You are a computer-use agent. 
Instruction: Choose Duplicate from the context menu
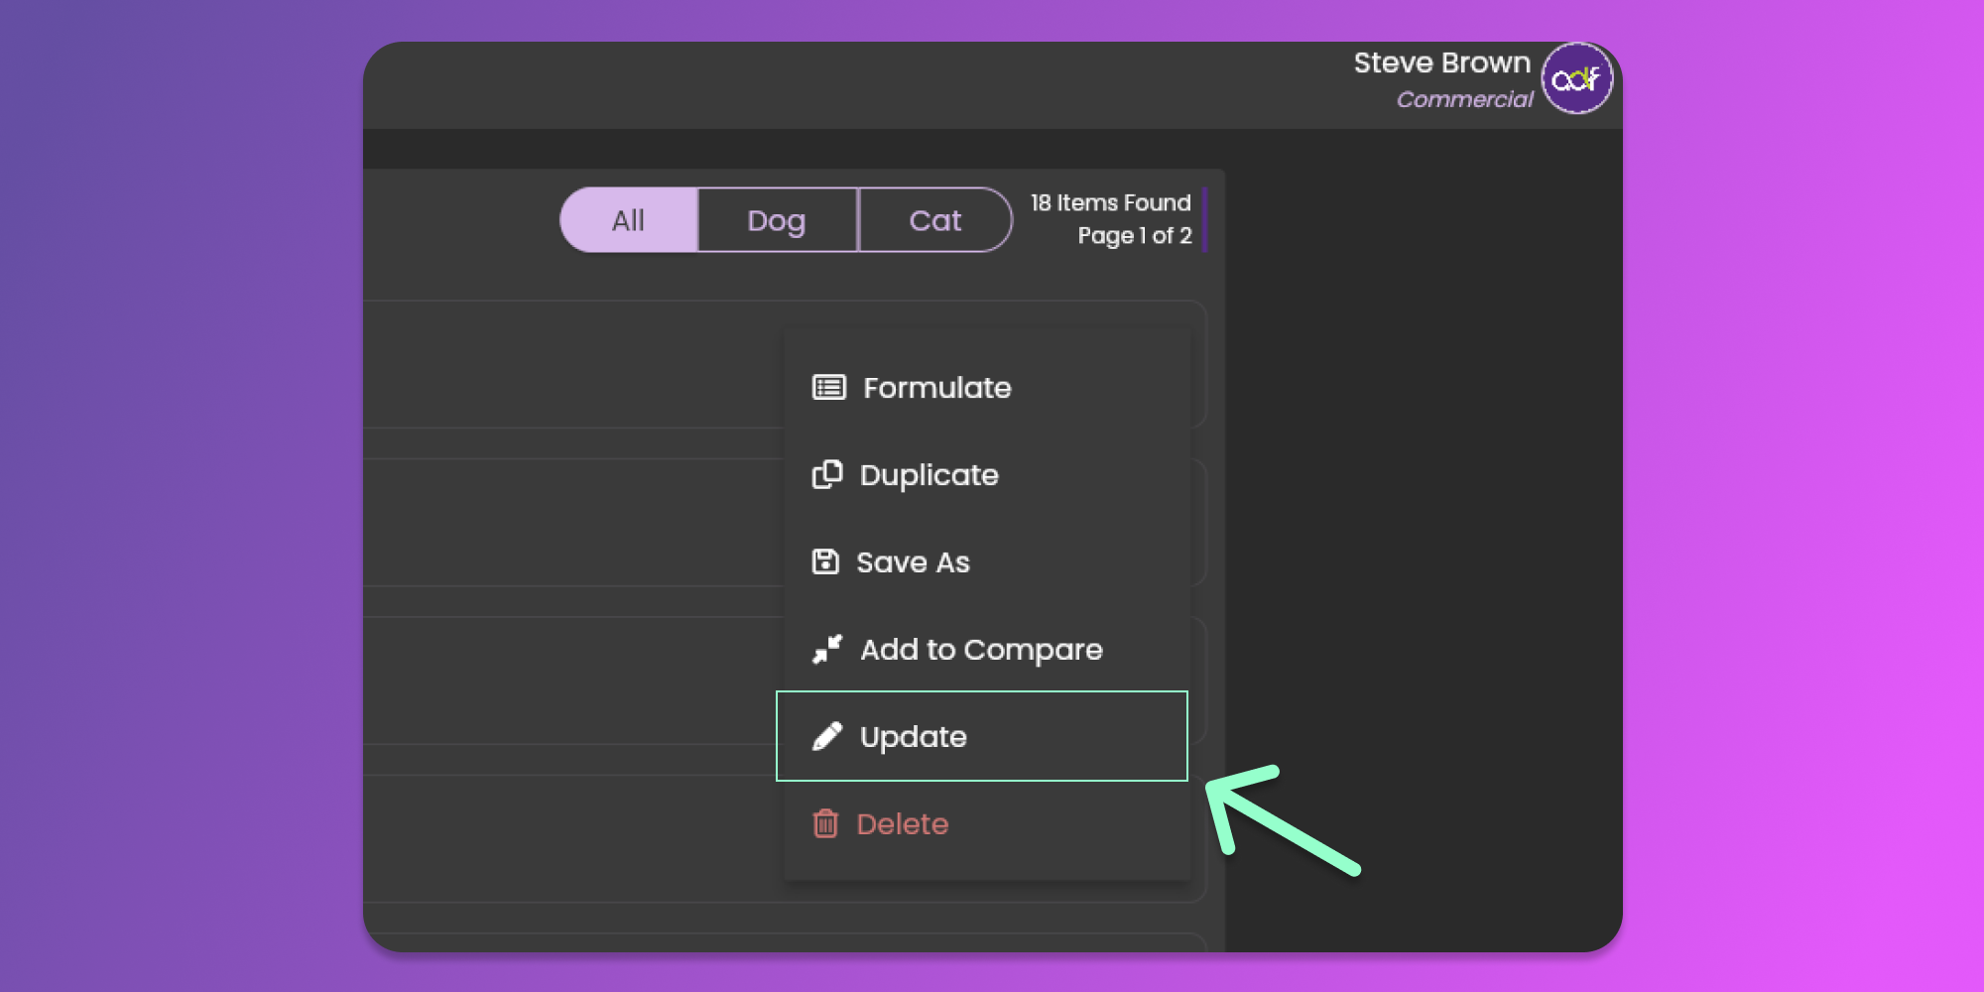[x=930, y=475]
